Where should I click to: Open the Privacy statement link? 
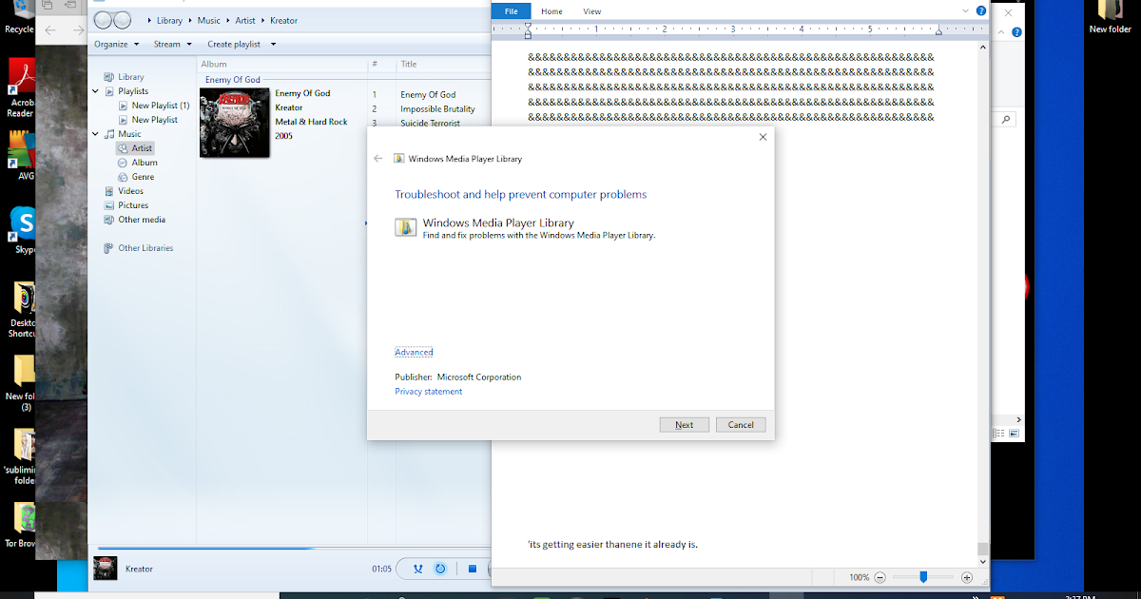(429, 392)
